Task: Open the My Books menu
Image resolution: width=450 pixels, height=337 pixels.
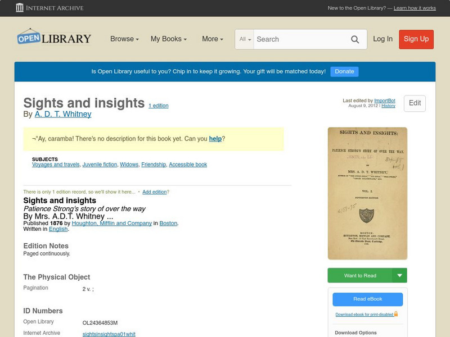Action: (x=169, y=39)
